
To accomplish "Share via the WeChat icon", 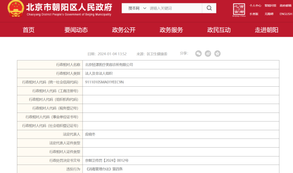I will tap(198, 54).
